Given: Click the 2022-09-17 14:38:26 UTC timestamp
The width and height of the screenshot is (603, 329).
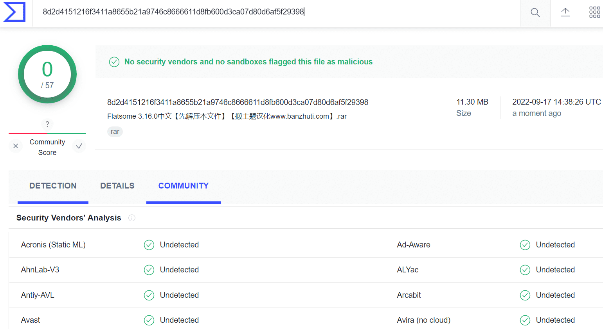Looking at the screenshot, I should pos(556,102).
